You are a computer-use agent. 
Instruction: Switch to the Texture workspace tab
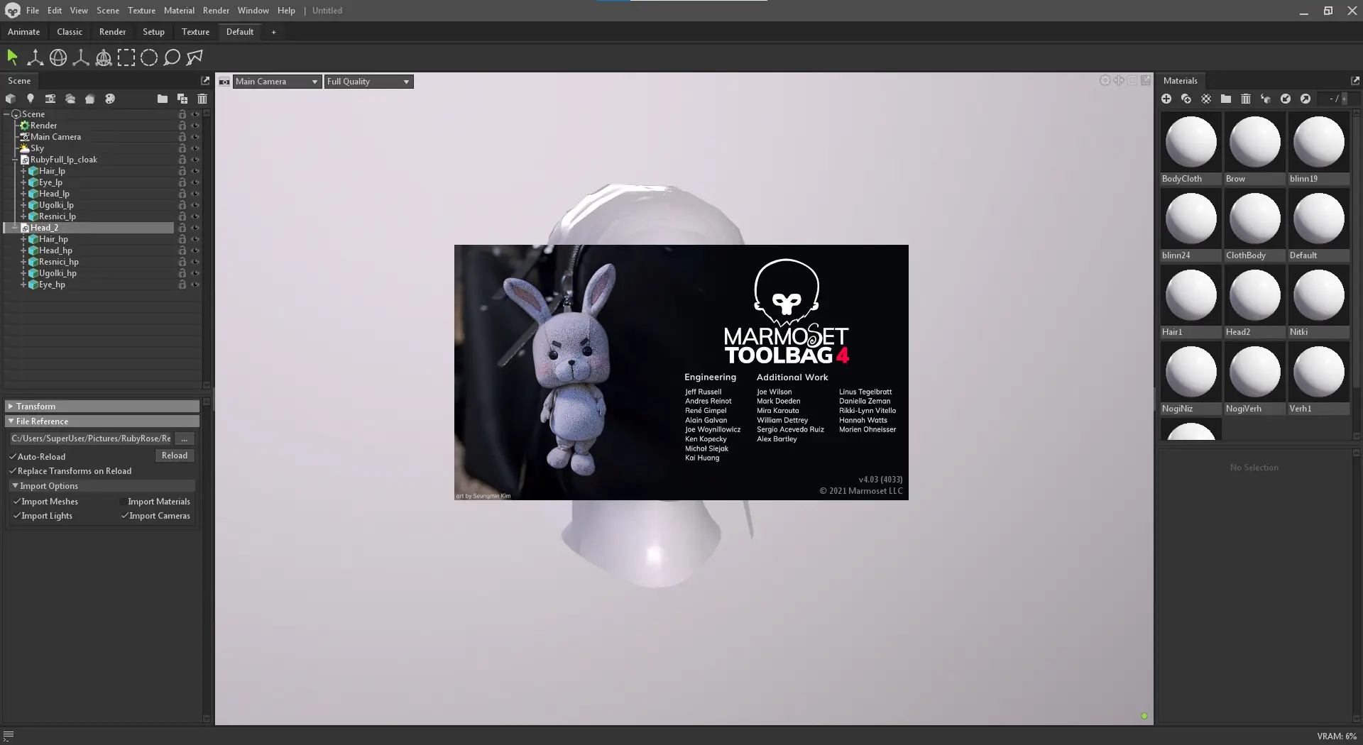[195, 32]
